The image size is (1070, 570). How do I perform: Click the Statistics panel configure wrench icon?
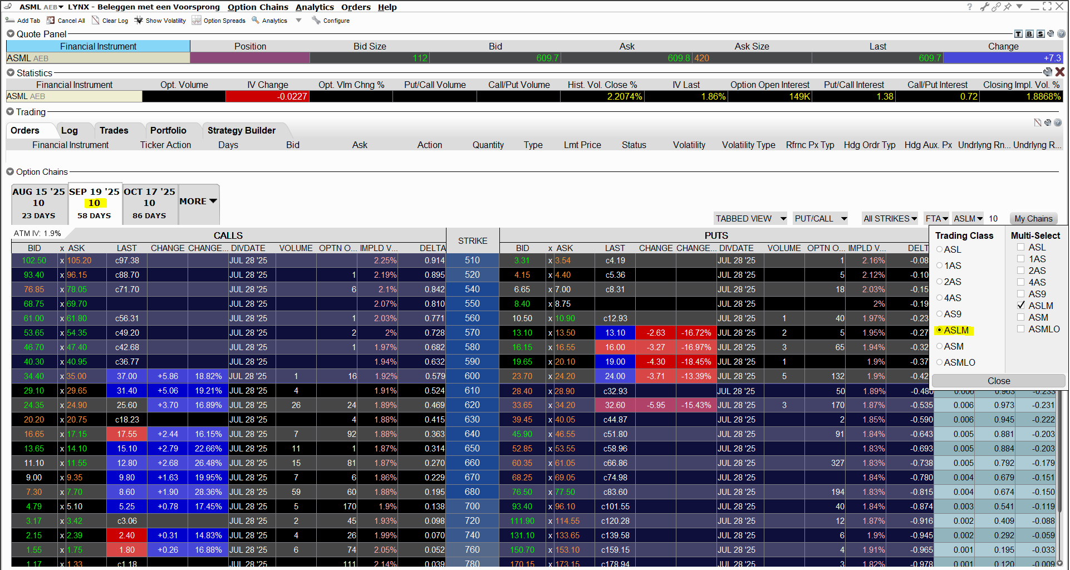click(x=1048, y=72)
